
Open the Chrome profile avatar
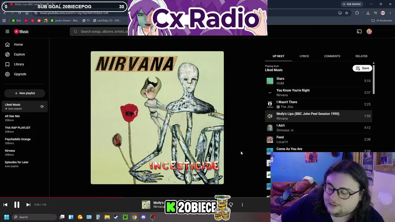[383, 13]
